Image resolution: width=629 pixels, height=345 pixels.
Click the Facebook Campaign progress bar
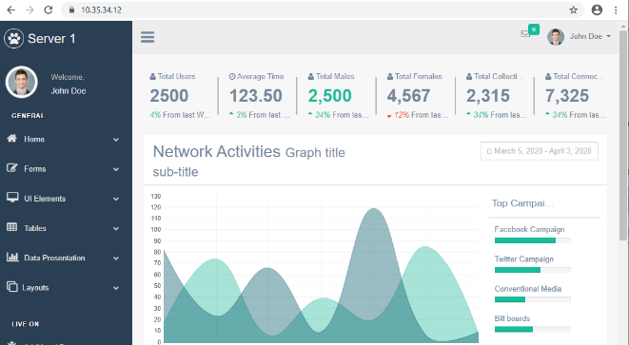(532, 240)
